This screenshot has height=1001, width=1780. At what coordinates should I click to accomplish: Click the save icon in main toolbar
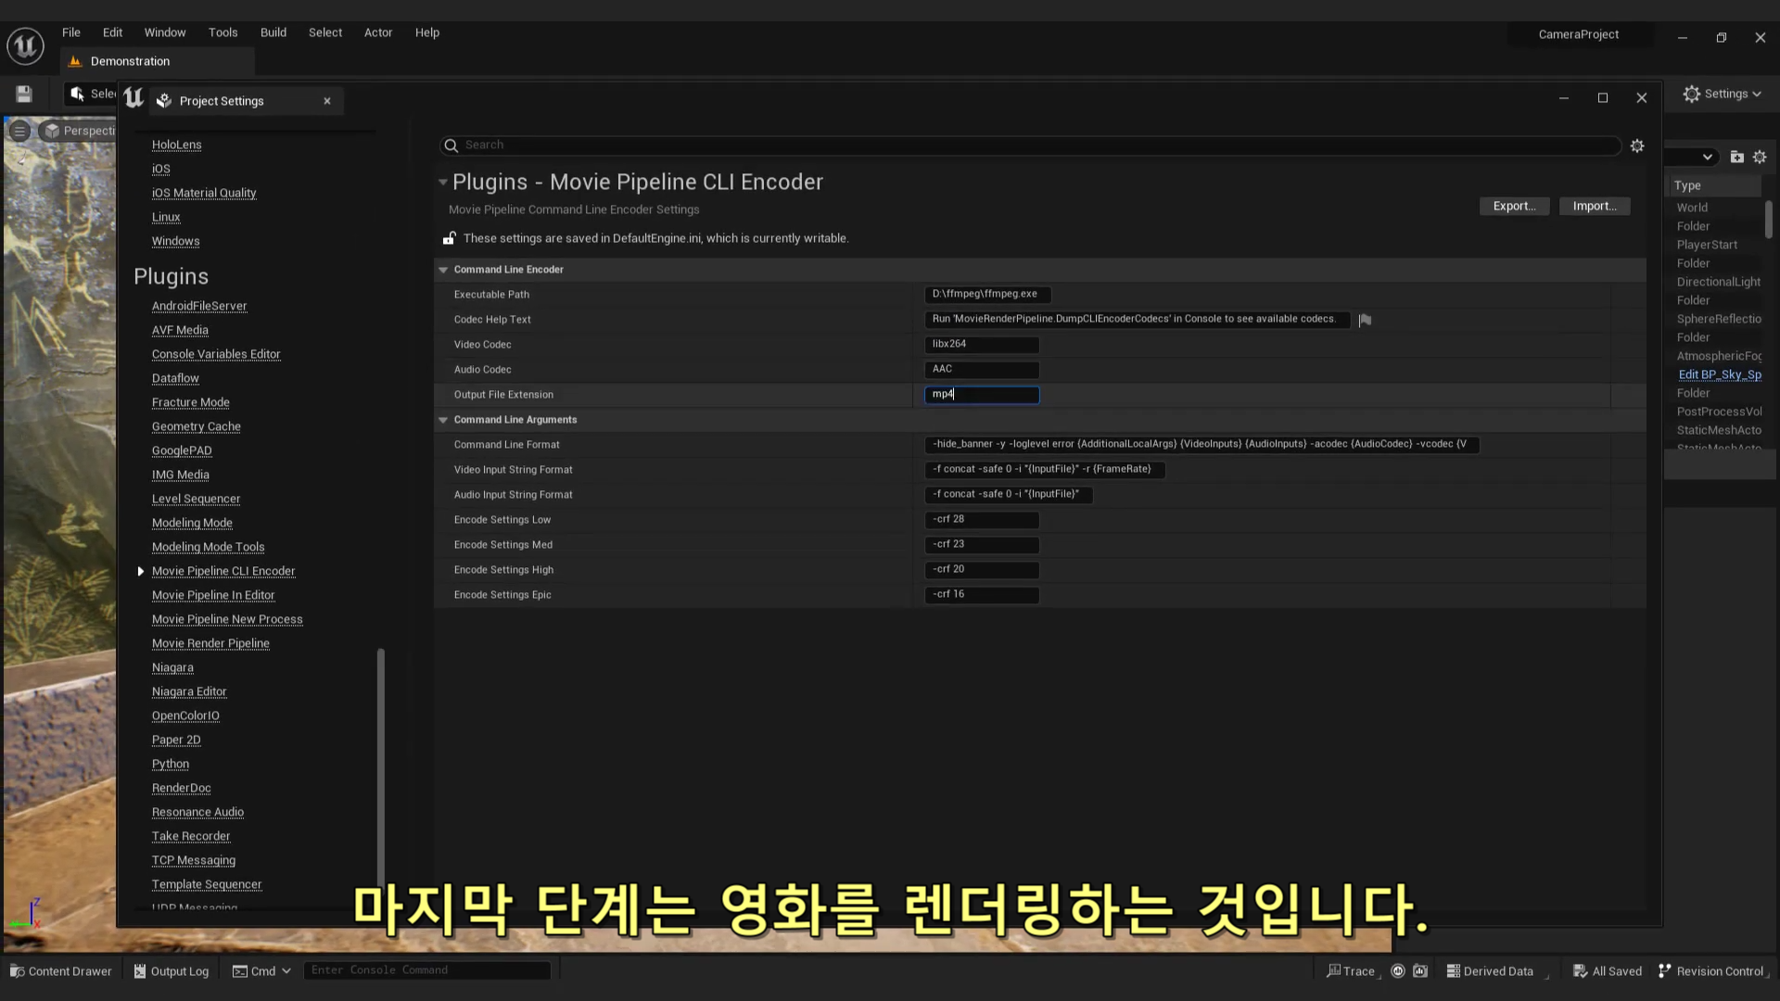pos(24,94)
